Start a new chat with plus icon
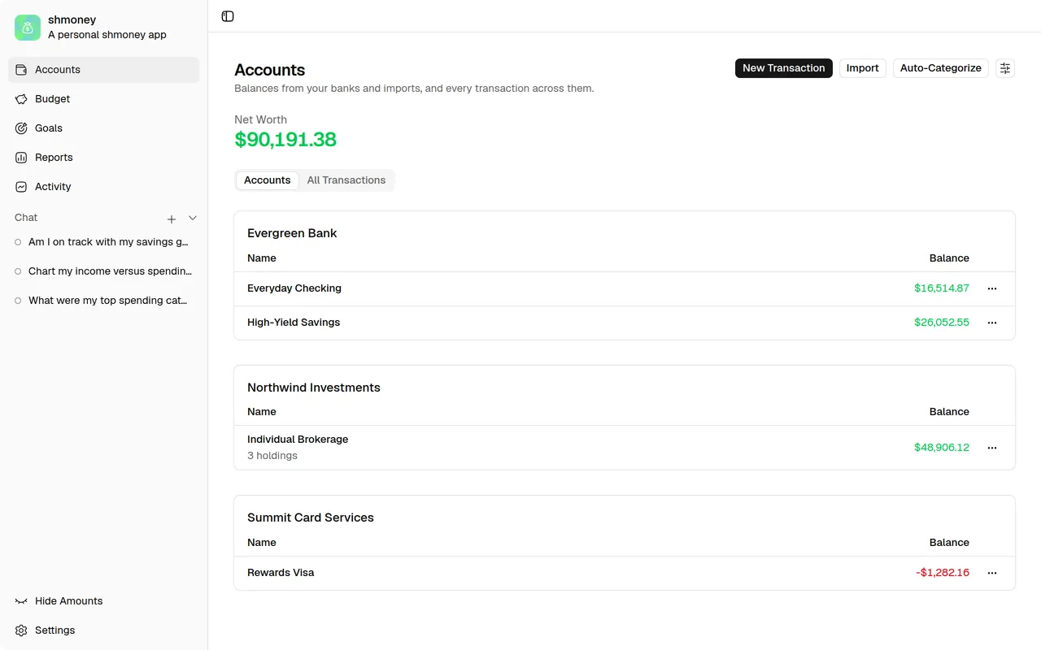The width and height of the screenshot is (1041, 650). pos(172,219)
